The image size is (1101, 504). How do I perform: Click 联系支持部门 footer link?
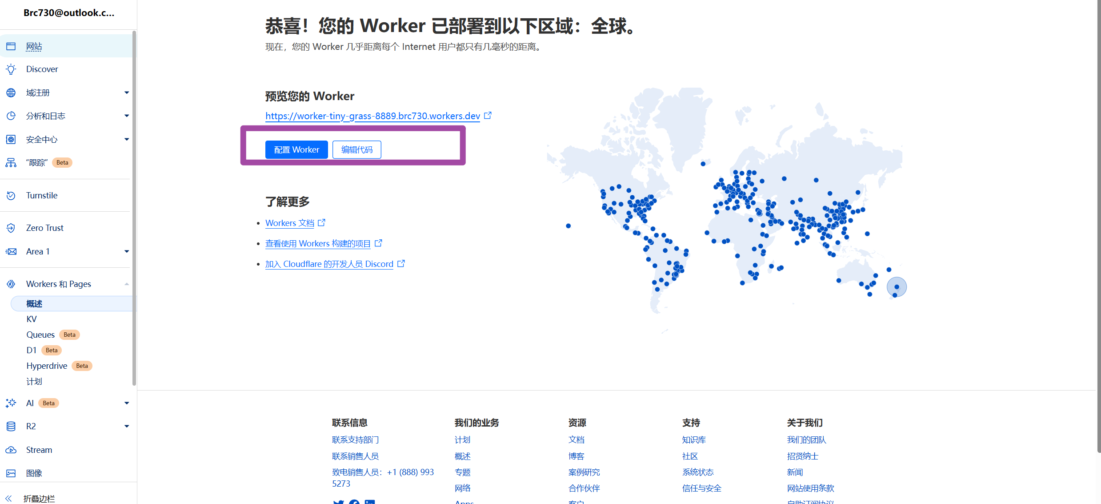click(356, 439)
